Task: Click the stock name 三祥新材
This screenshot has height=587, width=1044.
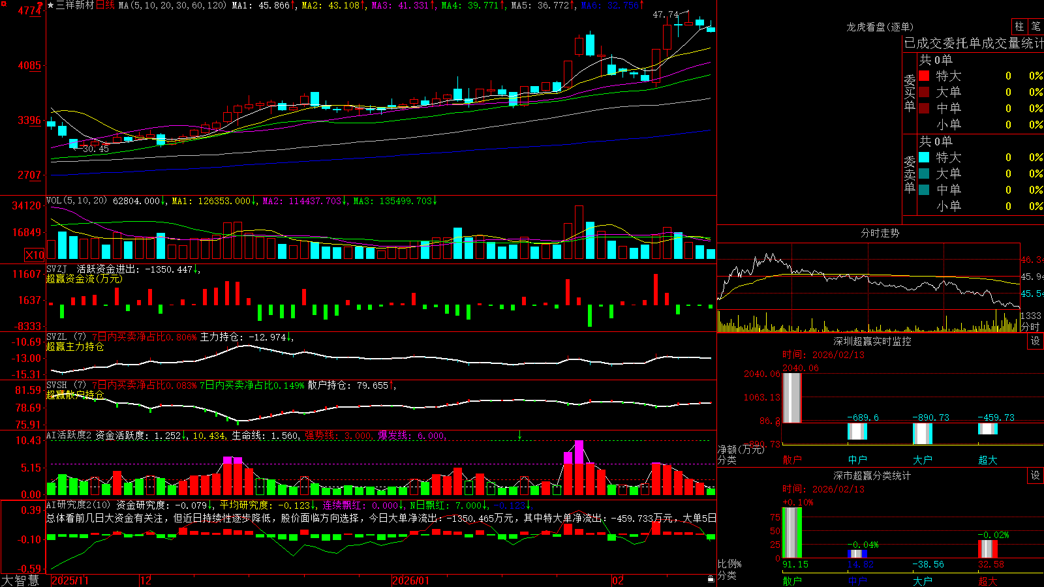Action: tap(75, 5)
